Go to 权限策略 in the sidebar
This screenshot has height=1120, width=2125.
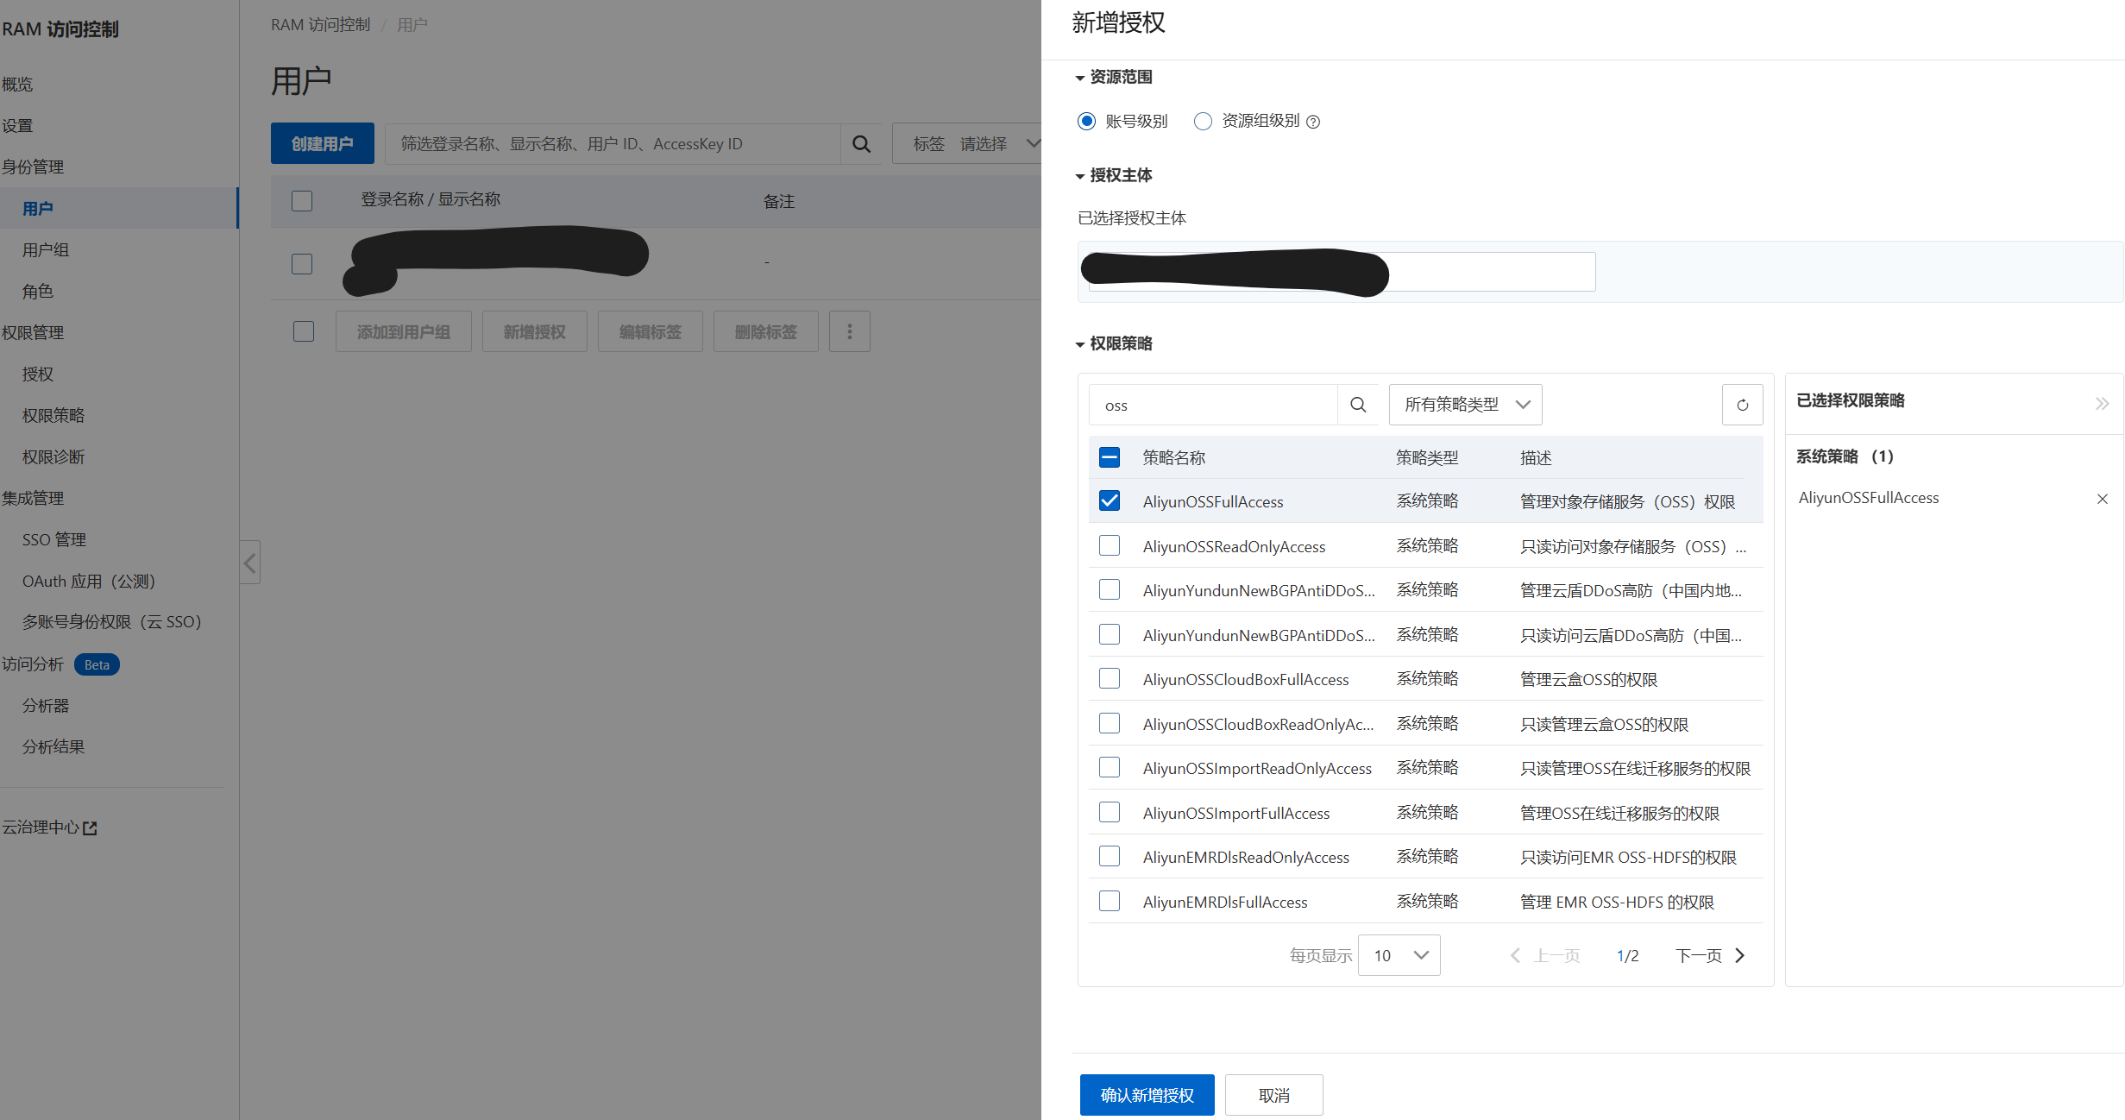click(x=53, y=415)
